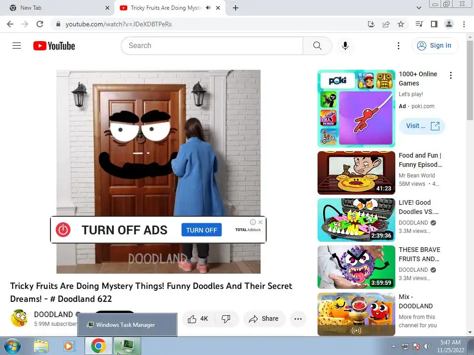Click the Sign in button
Viewport: 474px width, 355px height.
435,46
